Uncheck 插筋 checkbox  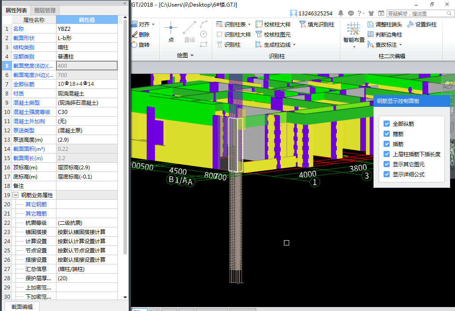387,144
